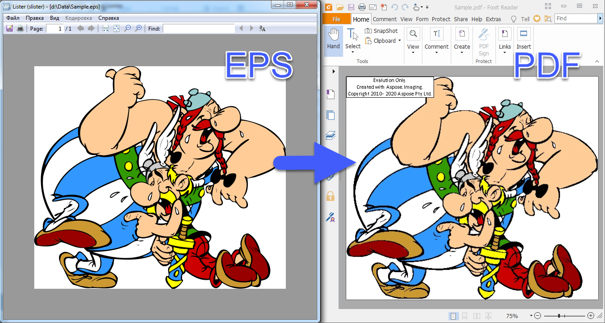
Task: Open the Pages thumbnails panel icon
Action: click(x=330, y=115)
